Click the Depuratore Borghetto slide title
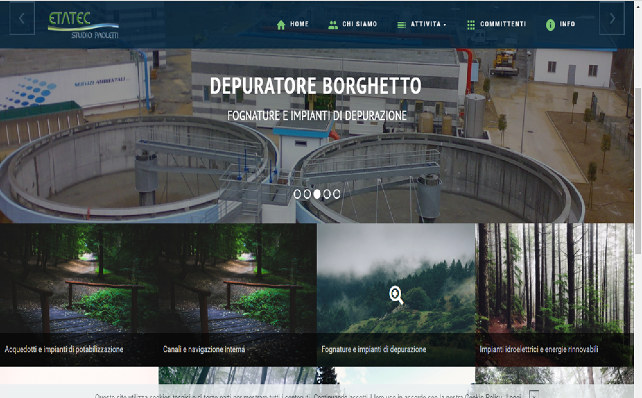Image resolution: width=642 pixels, height=398 pixels. tap(316, 86)
